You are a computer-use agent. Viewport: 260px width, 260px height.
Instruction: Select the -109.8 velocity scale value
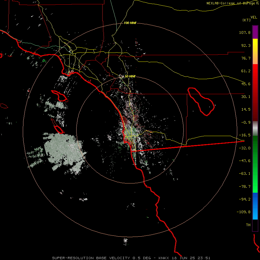(244, 212)
